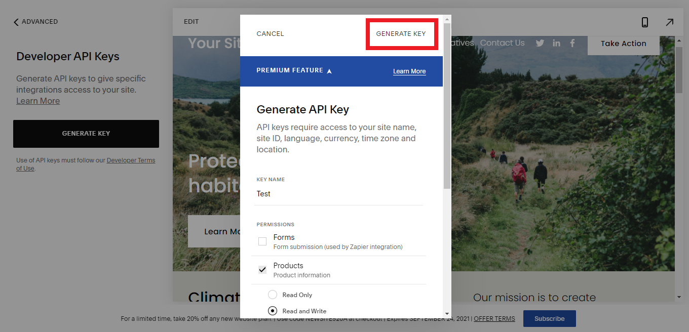
Task: Uncheck the Products permission checkbox
Action: pyautogui.click(x=262, y=270)
